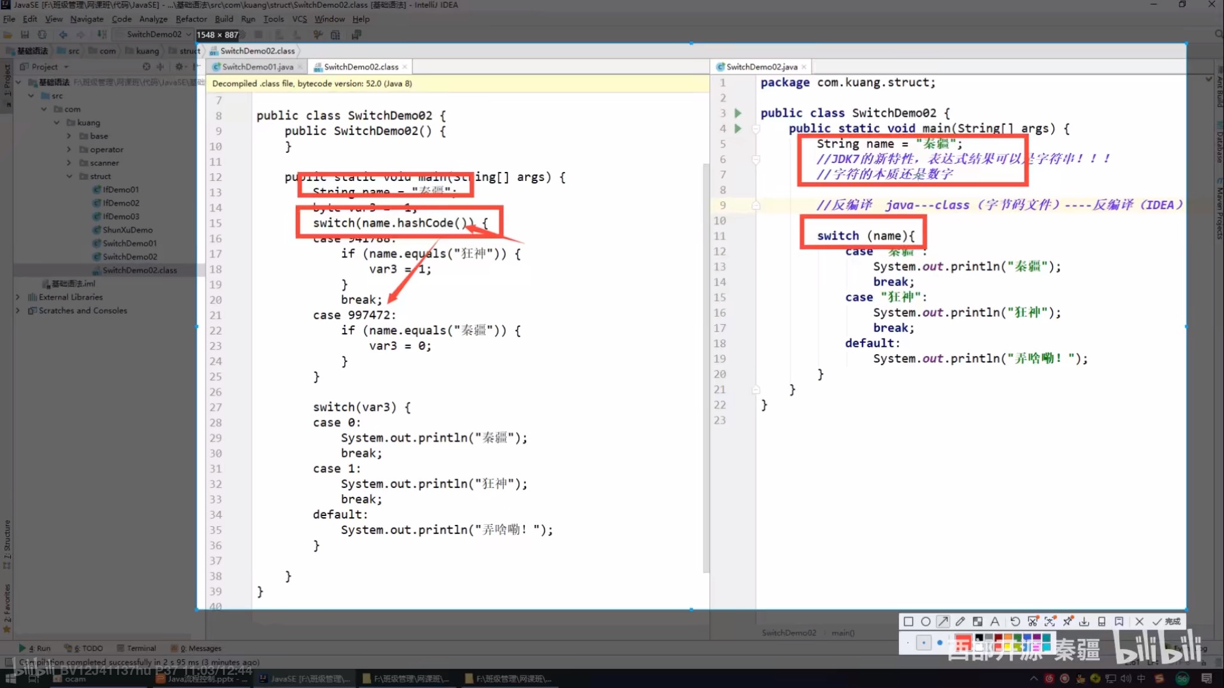Toggle the text annotation tool
Image resolution: width=1224 pixels, height=688 pixels.
pos(995,622)
